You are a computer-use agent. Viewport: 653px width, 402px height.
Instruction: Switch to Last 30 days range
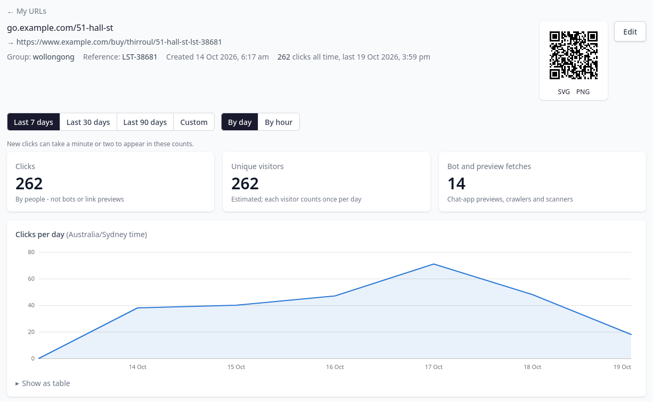click(88, 122)
